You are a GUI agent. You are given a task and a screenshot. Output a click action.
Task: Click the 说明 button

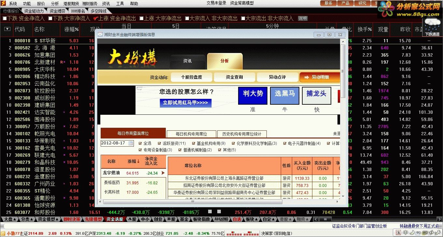point(303,19)
